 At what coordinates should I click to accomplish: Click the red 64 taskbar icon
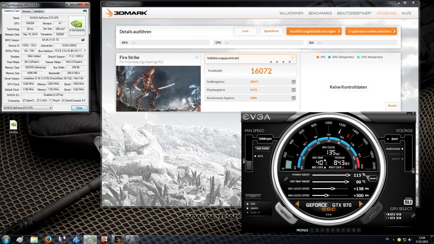pyautogui.click(x=104, y=239)
